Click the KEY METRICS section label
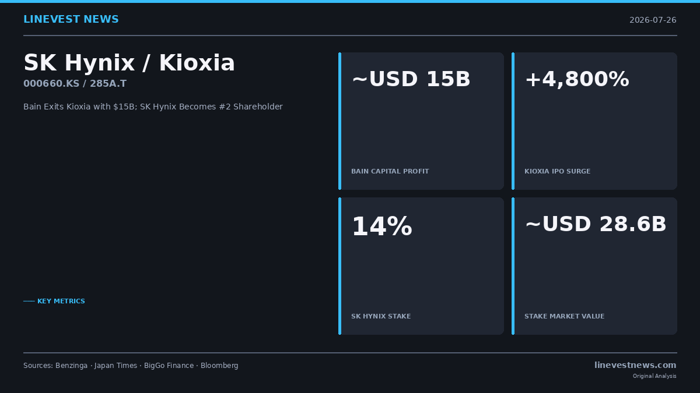 [61, 302]
